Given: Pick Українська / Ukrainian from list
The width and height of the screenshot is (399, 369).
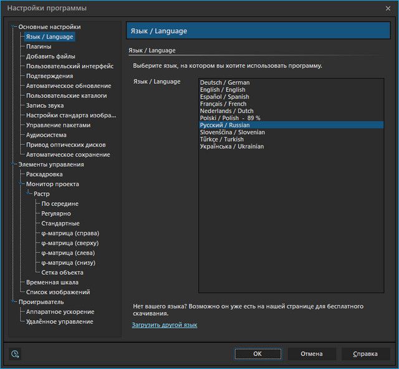Looking at the screenshot, I should click(231, 146).
